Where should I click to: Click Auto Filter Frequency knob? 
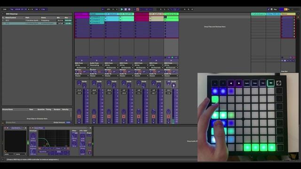coord(74,136)
